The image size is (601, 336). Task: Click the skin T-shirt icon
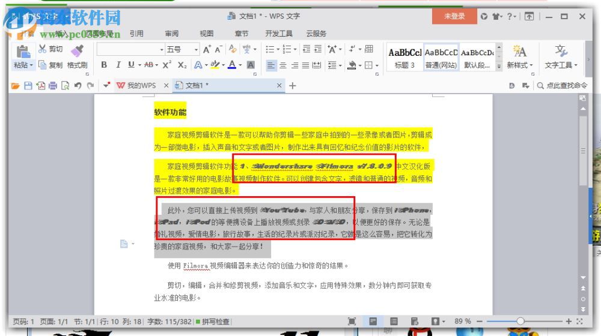[497, 16]
